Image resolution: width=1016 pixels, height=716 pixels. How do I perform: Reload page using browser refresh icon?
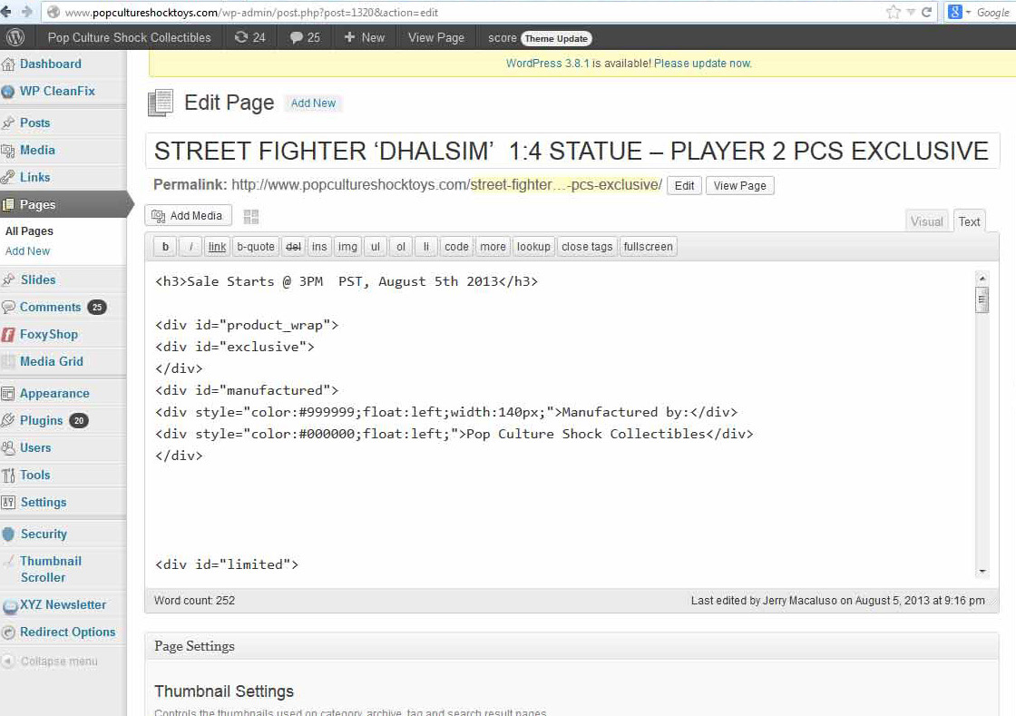point(926,12)
